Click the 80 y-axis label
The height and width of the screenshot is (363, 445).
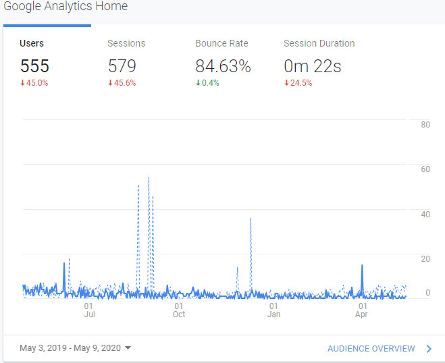[425, 125]
